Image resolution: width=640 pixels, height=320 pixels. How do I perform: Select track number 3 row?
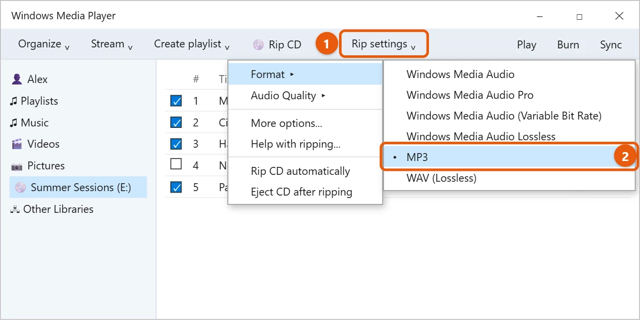pos(196,144)
